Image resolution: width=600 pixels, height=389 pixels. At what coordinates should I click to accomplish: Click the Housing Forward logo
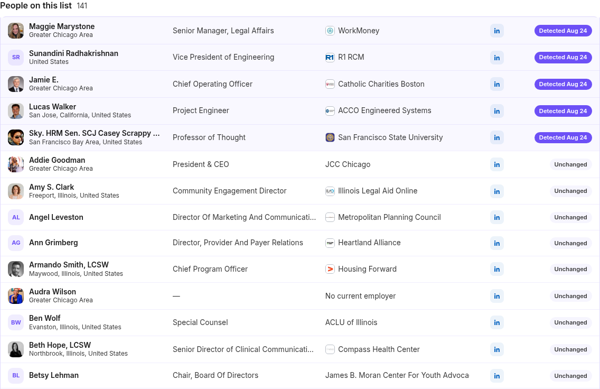pos(330,269)
